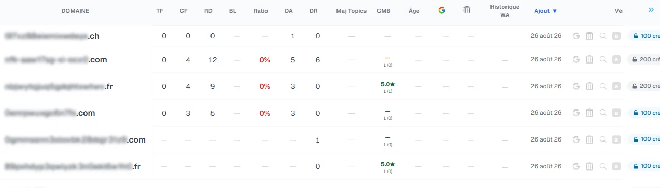Expand columns with the double chevron arrow
The image size is (660, 188).
[651, 10]
